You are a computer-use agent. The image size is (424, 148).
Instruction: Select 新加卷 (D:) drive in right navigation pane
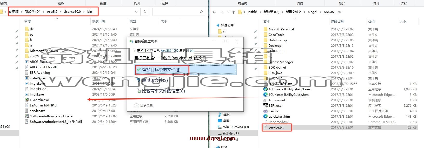point(231,133)
